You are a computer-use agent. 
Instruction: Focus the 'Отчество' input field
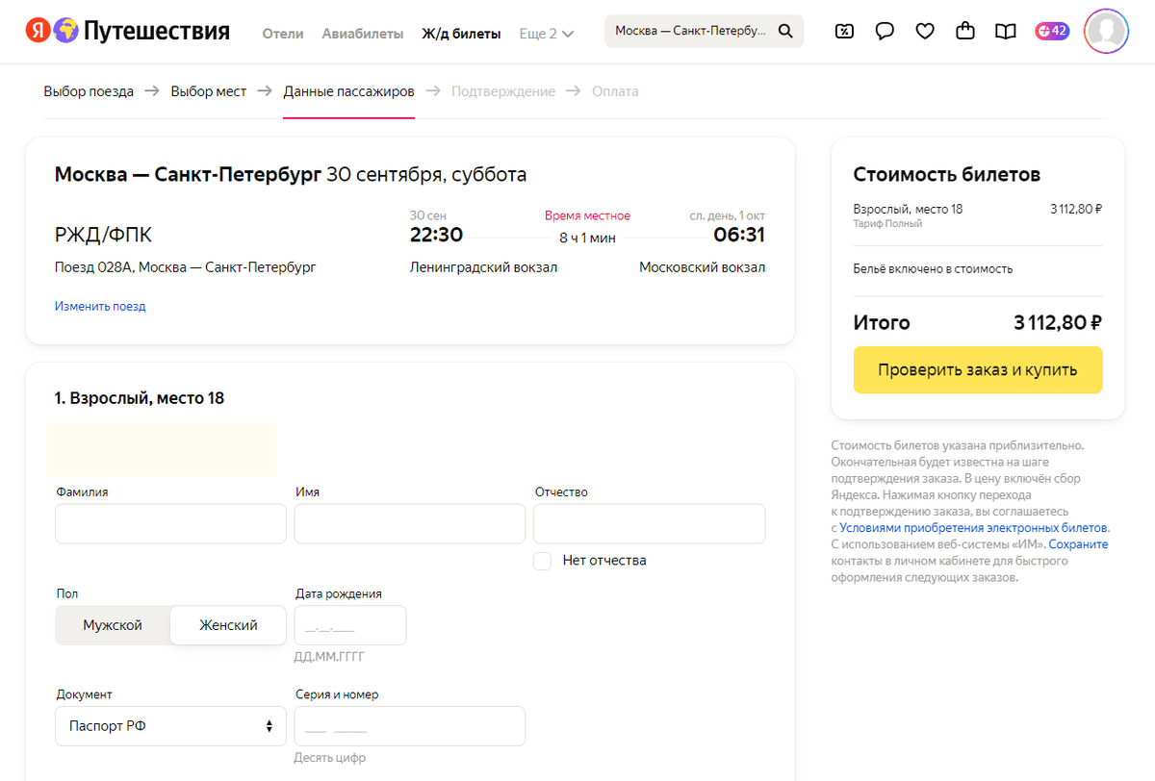pos(650,524)
